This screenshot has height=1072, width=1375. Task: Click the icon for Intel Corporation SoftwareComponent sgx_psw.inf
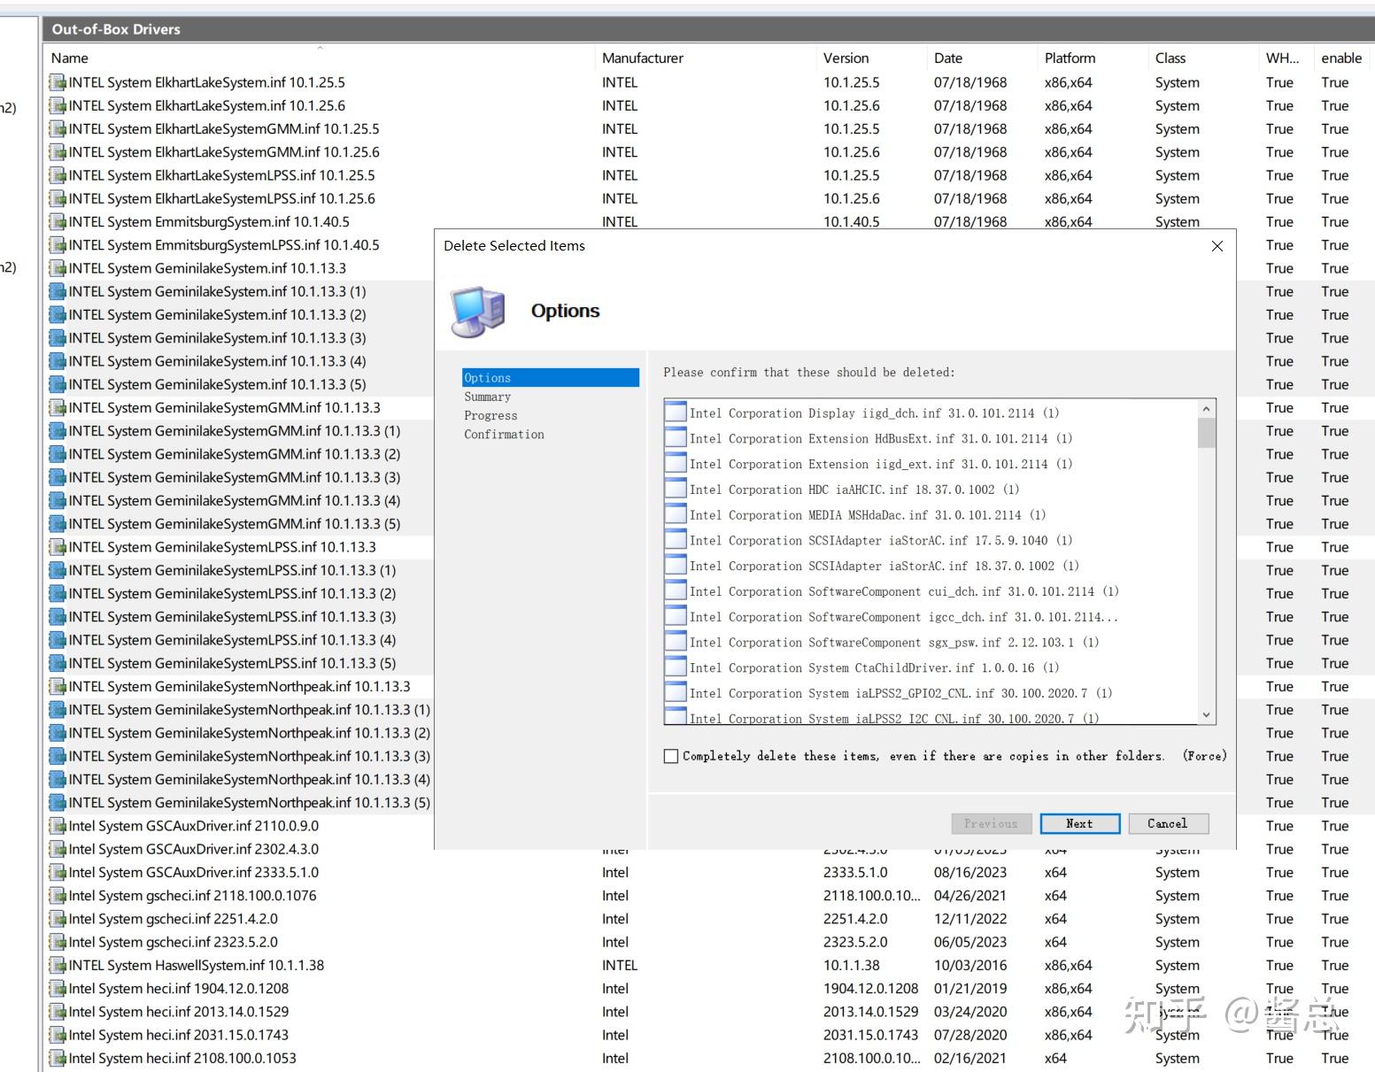click(675, 642)
